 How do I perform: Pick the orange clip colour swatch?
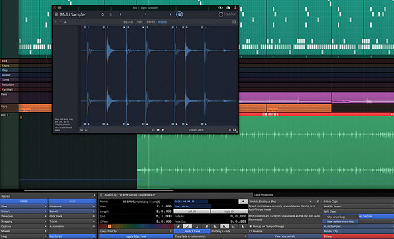tap(109, 227)
